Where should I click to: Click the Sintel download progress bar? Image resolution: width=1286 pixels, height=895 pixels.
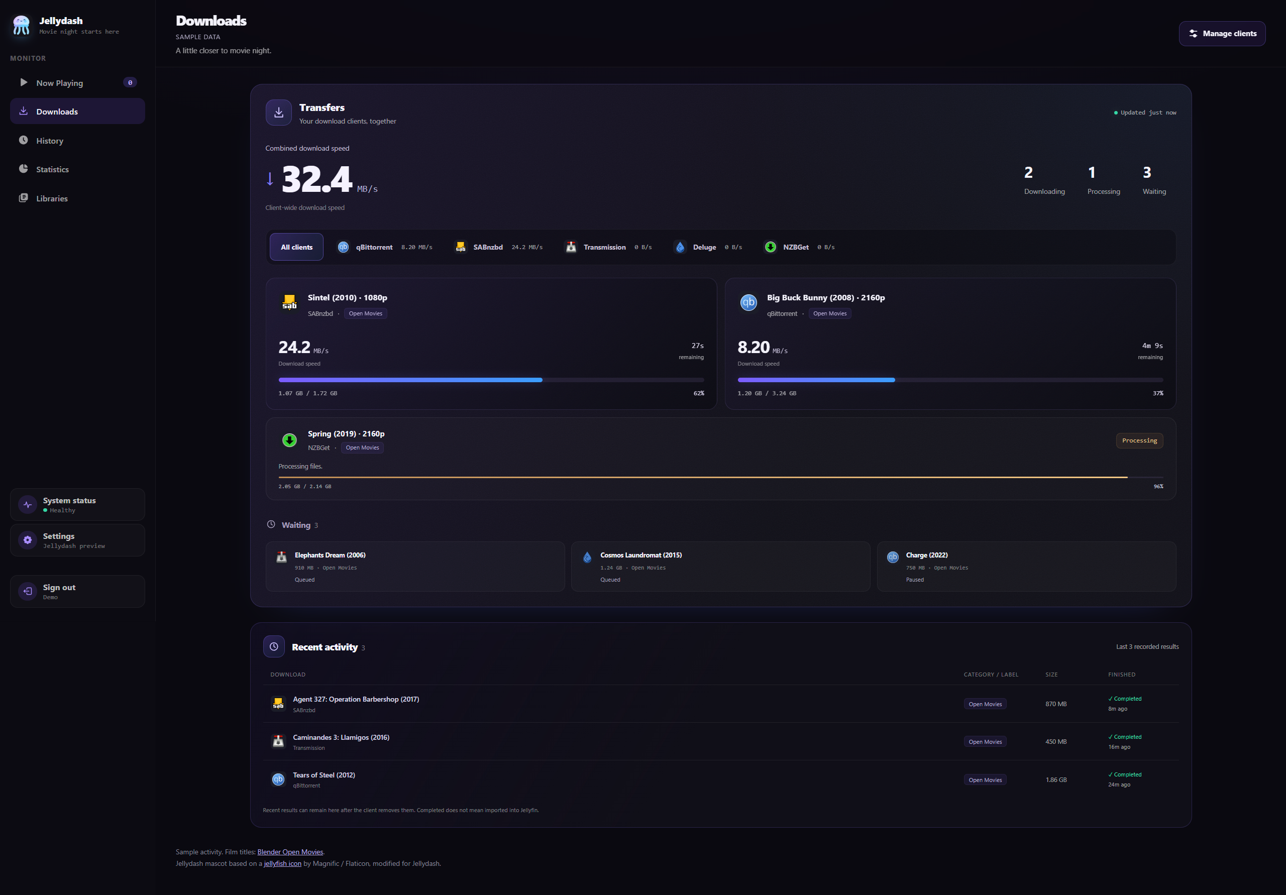[x=491, y=380]
